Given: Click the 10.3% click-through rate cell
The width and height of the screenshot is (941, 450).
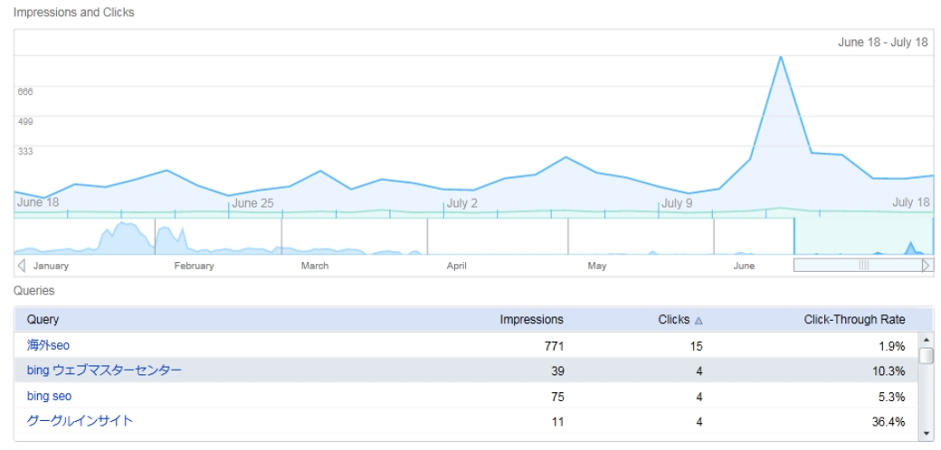Looking at the screenshot, I should tap(889, 370).
